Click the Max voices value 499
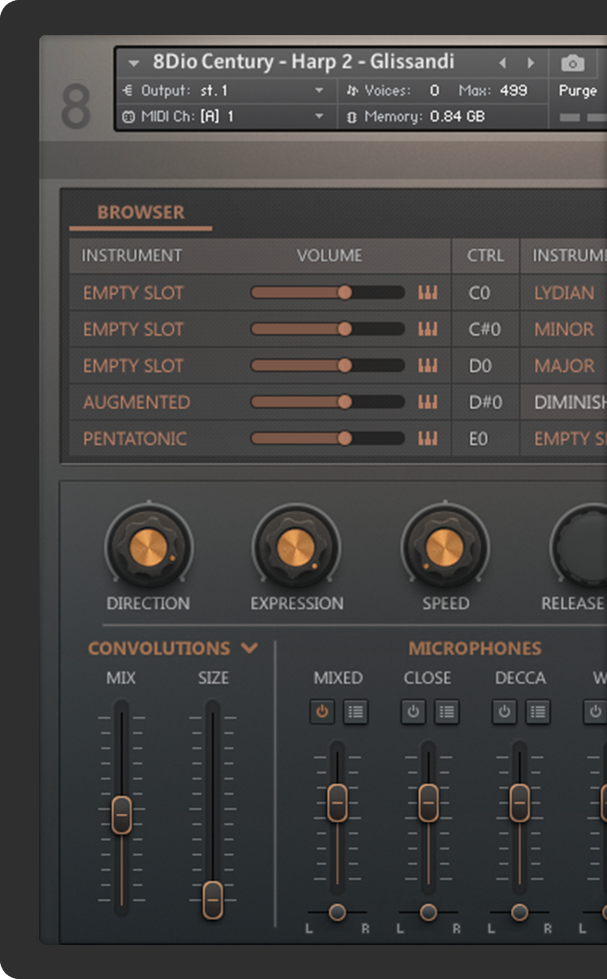Image resolution: width=607 pixels, height=979 pixels. pyautogui.click(x=513, y=90)
